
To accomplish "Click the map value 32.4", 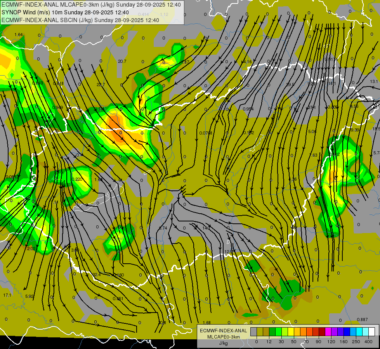I will point(96,275).
